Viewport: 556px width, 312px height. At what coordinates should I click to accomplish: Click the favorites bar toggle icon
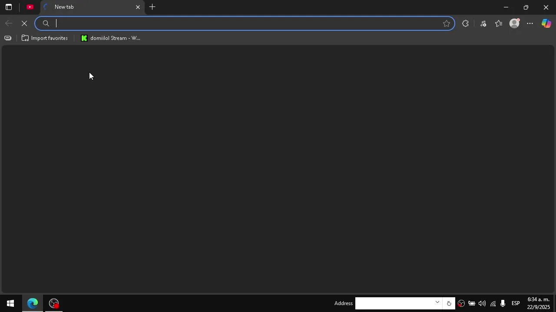[8, 38]
